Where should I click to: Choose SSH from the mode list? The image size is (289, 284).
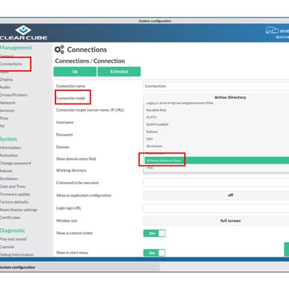[x=149, y=139]
